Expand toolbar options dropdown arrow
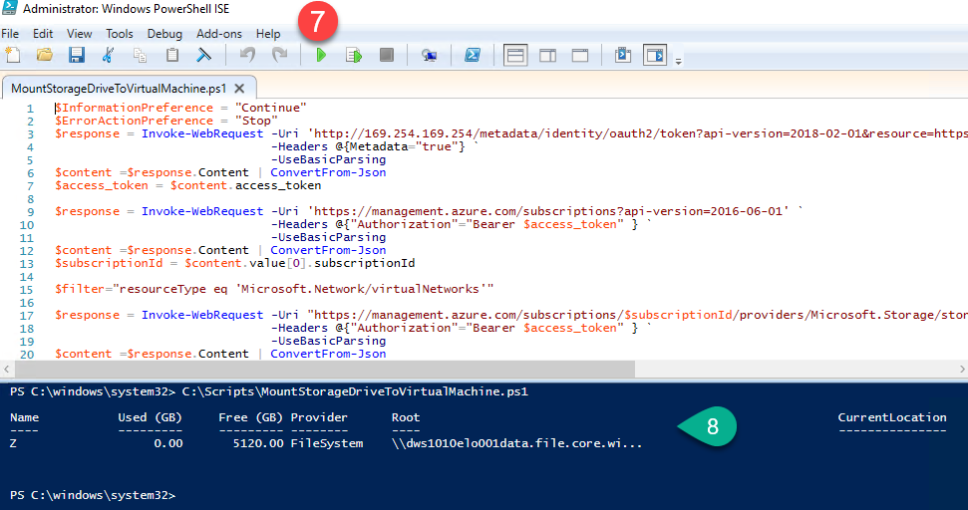This screenshot has height=510, width=968. coord(679,61)
